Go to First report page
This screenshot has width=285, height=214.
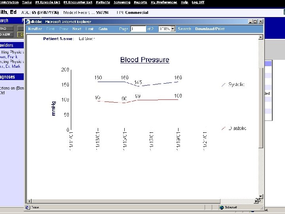tap(50, 29)
